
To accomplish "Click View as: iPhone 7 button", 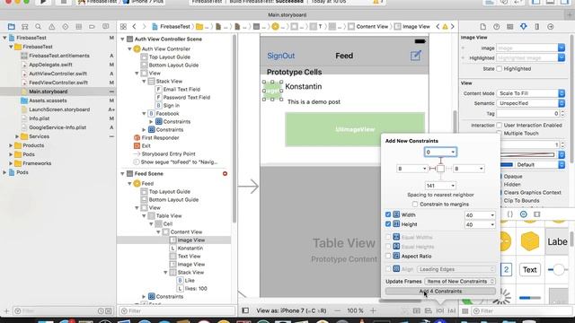I will 291,310.
